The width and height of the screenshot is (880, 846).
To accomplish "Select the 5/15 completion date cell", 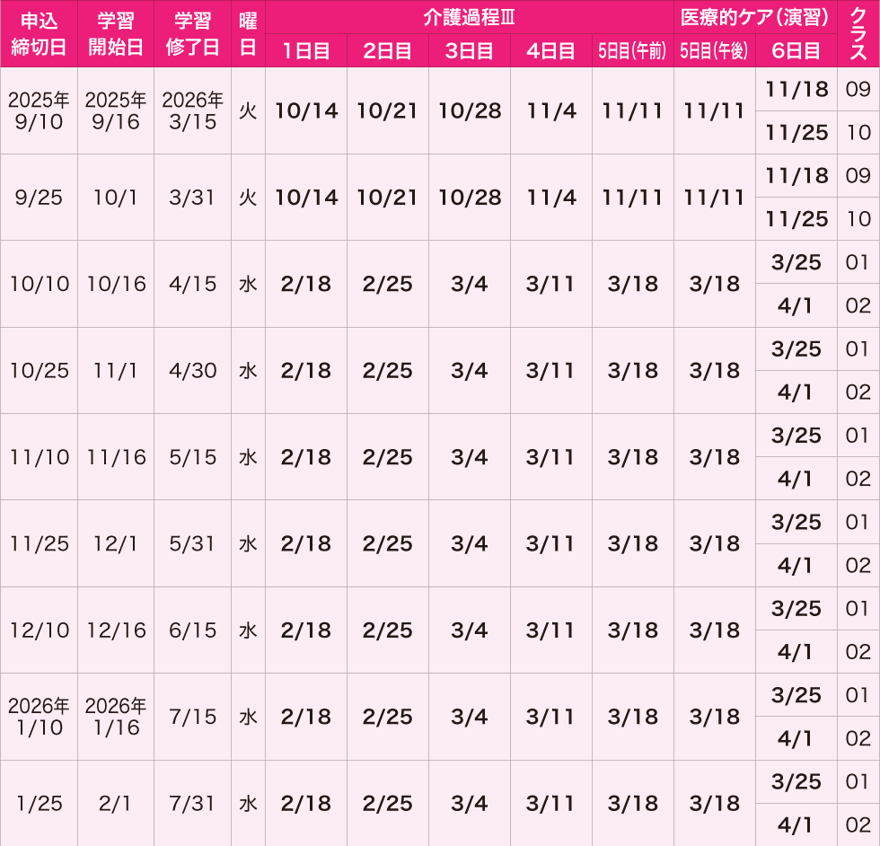I will 192,457.
